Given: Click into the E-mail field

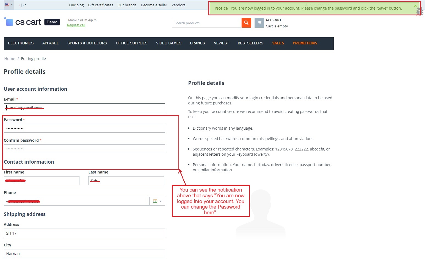Looking at the screenshot, I should click(84, 108).
